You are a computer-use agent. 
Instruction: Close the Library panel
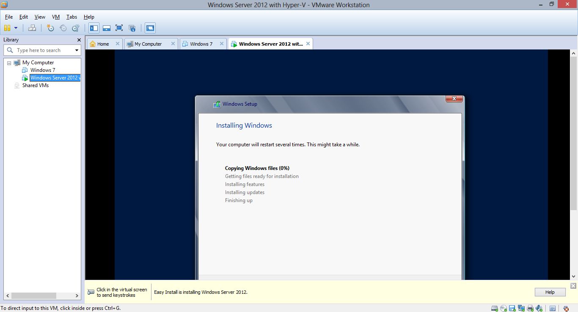[x=79, y=40]
